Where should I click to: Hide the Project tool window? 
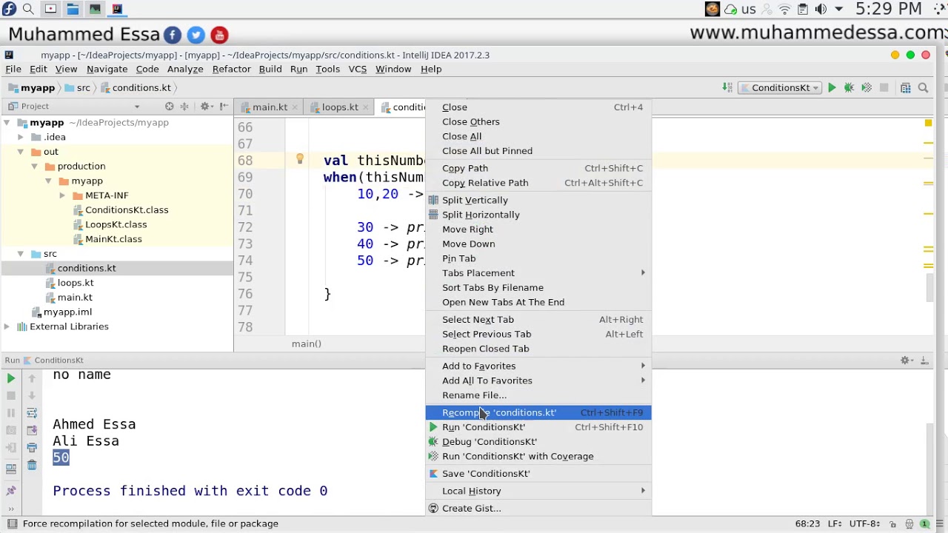point(224,107)
